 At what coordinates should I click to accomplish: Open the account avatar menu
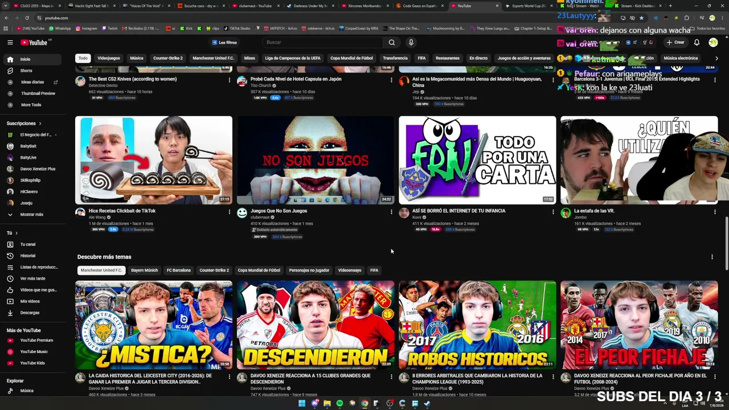[x=713, y=42]
